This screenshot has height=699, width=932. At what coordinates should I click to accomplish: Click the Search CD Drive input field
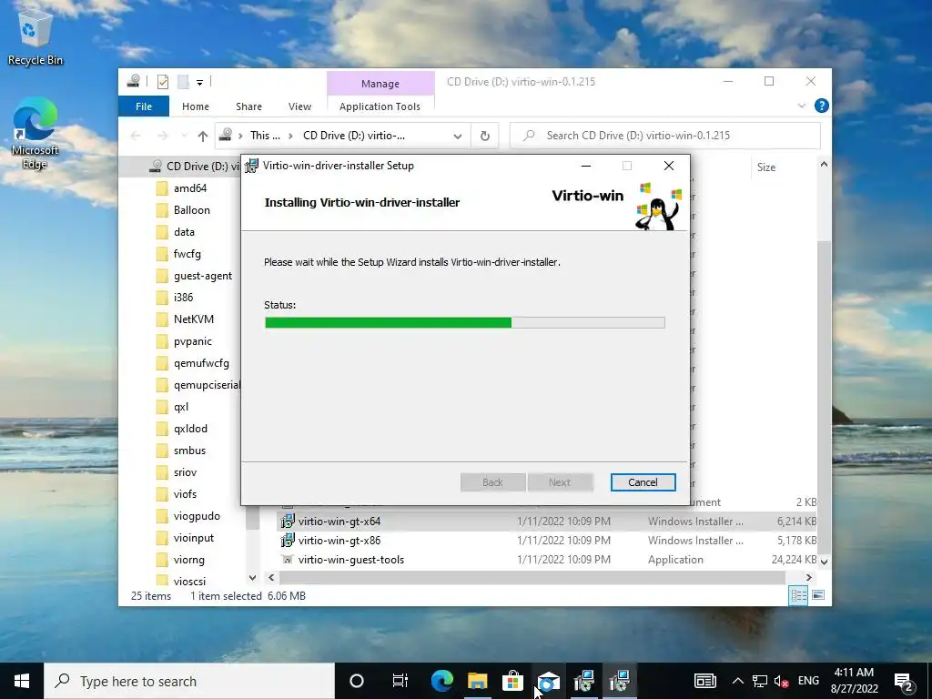coord(665,136)
